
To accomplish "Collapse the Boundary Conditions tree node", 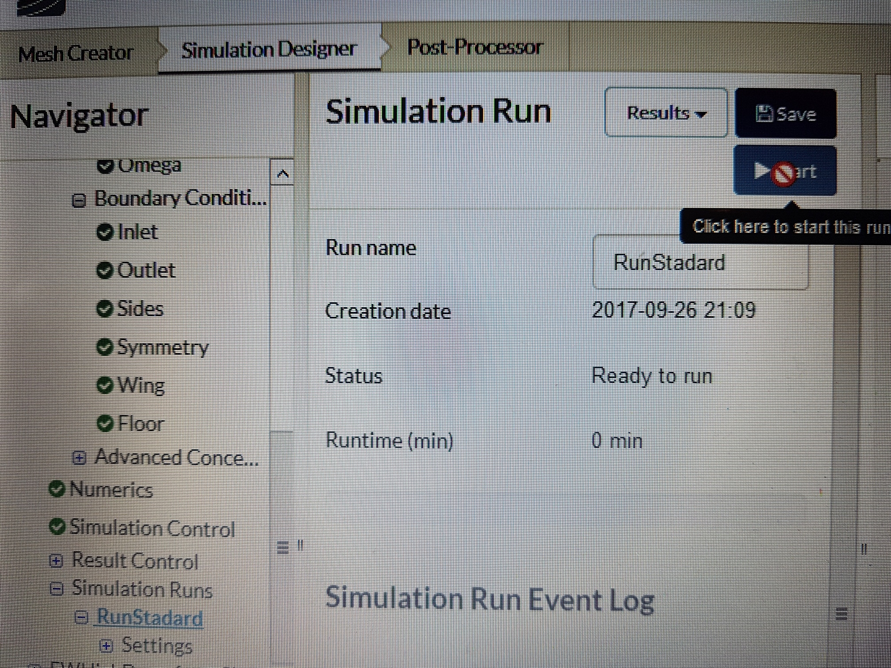I will pos(79,200).
